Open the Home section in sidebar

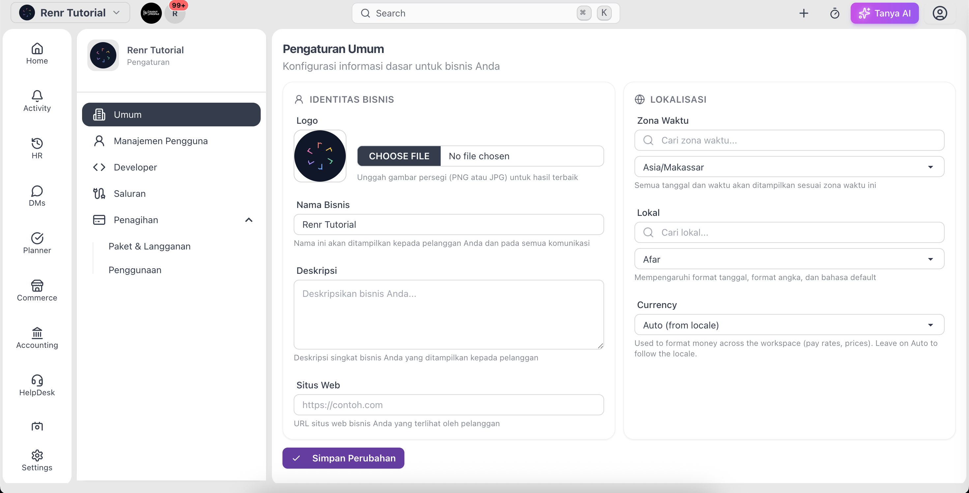point(37,54)
